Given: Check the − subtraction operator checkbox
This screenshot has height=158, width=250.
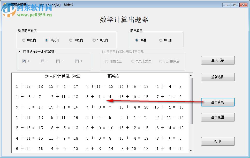Looking at the screenshot, I should pyautogui.click(x=42, y=61).
